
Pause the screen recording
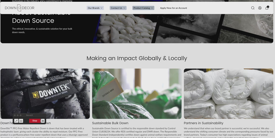pyautogui.click(x=43, y=121)
